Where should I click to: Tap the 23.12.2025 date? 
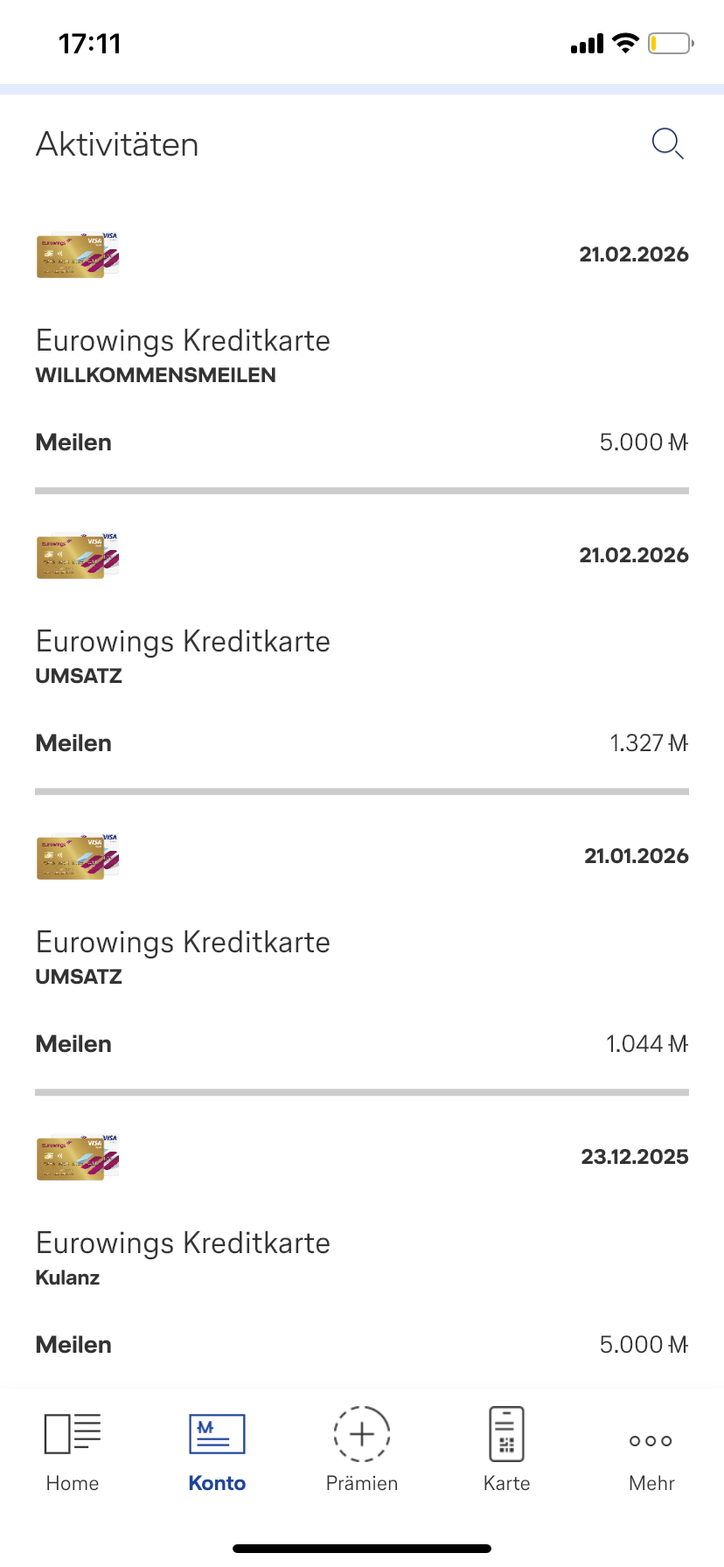tap(635, 1157)
